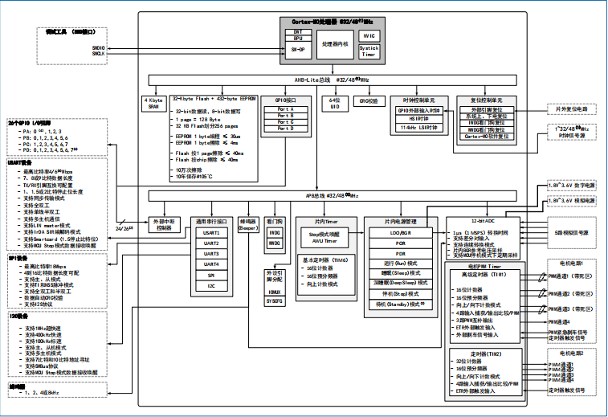Select the "最高比特率18Mbps" line
The image size is (608, 417).
(45, 267)
